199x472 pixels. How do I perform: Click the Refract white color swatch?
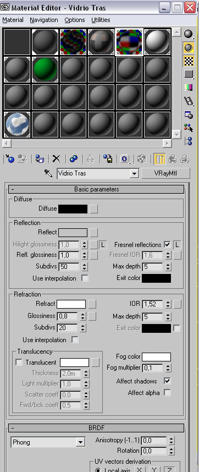pos(71,304)
